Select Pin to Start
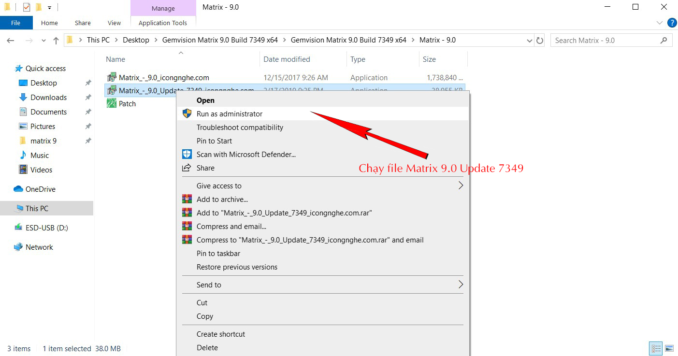Image resolution: width=678 pixels, height=356 pixels. (x=323, y=141)
